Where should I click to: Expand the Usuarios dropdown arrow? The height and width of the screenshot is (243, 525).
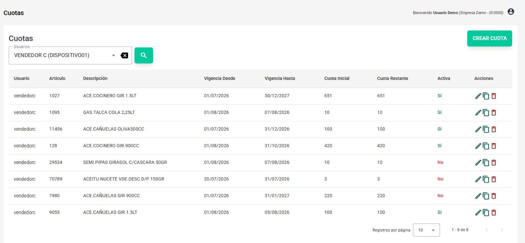(x=114, y=55)
